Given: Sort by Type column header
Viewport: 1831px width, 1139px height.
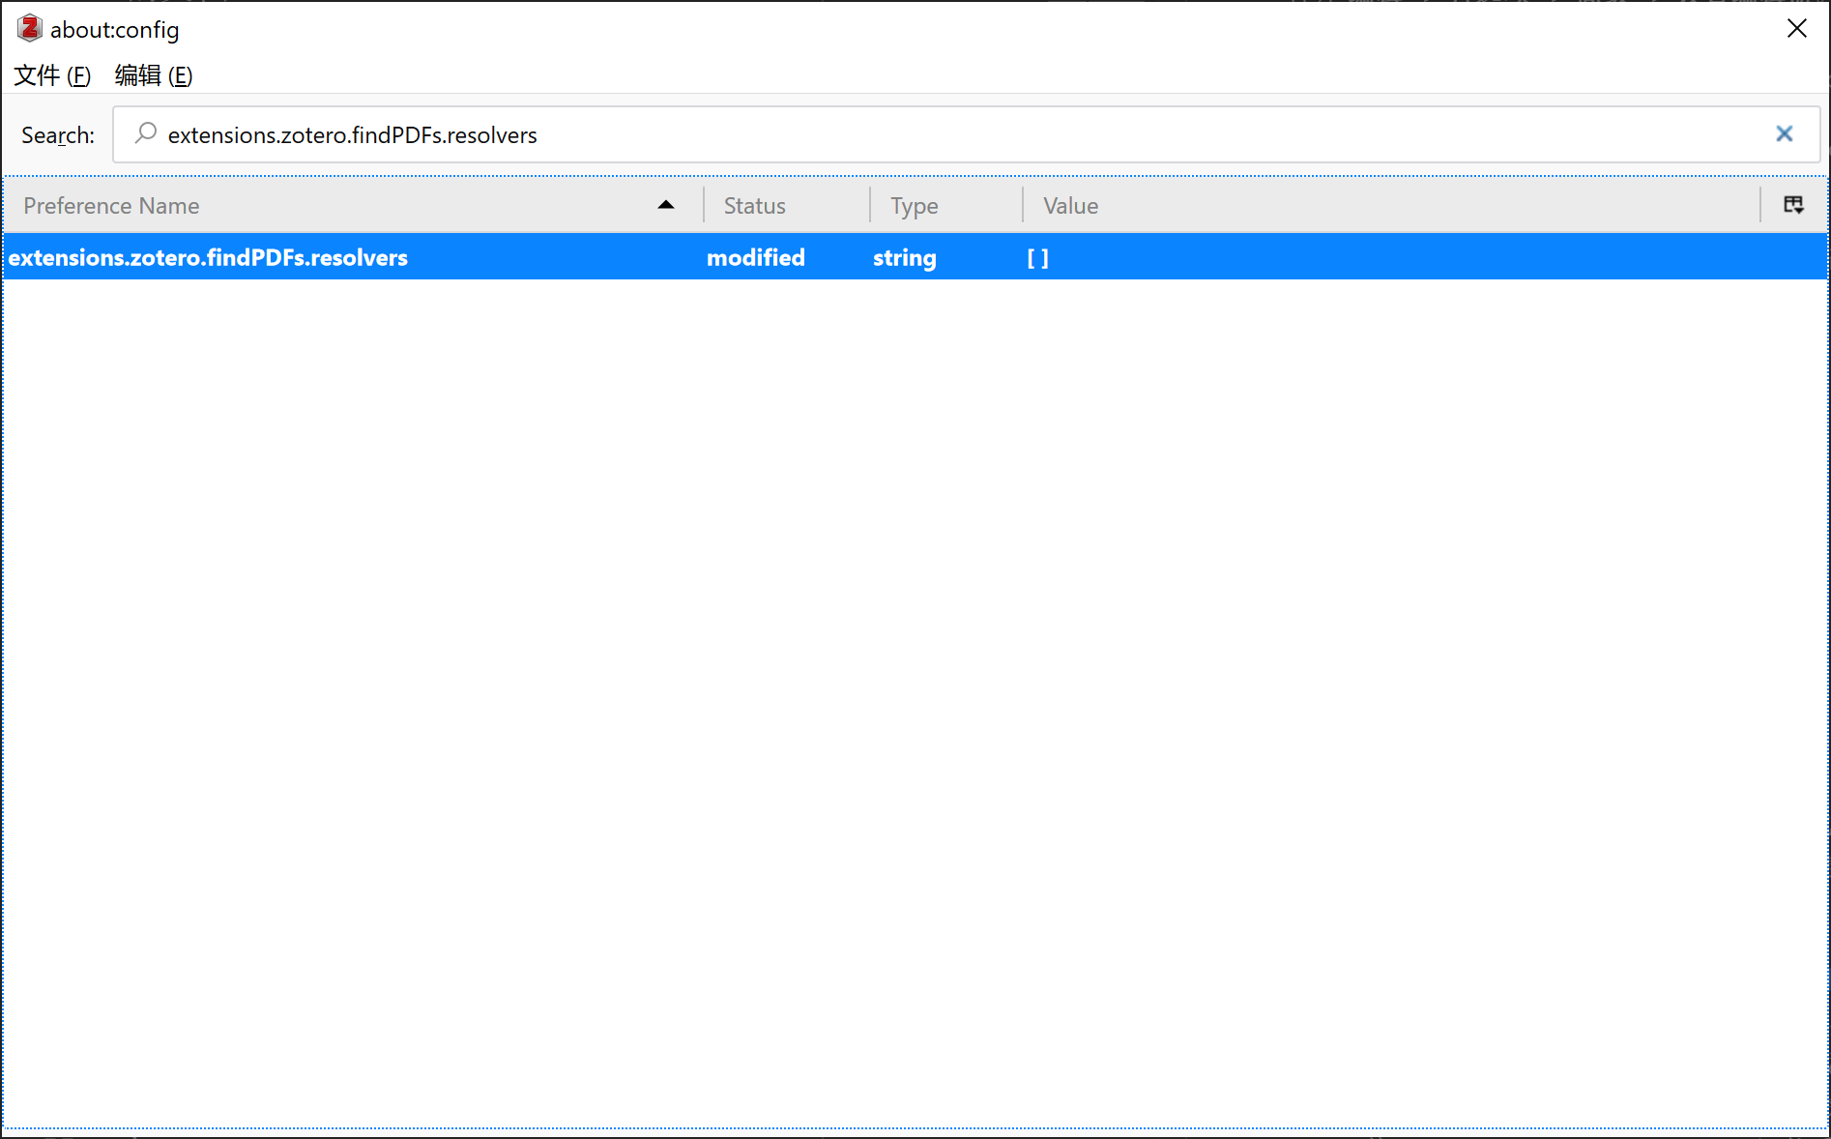Looking at the screenshot, I should (946, 205).
